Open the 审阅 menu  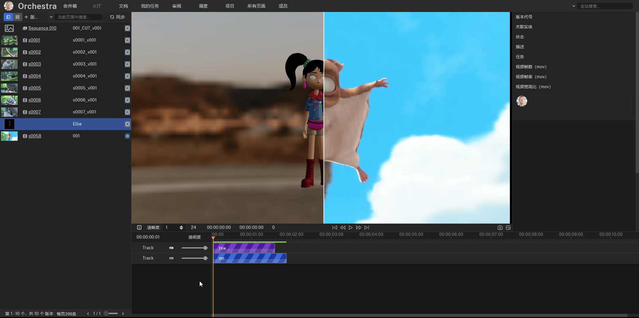(177, 6)
